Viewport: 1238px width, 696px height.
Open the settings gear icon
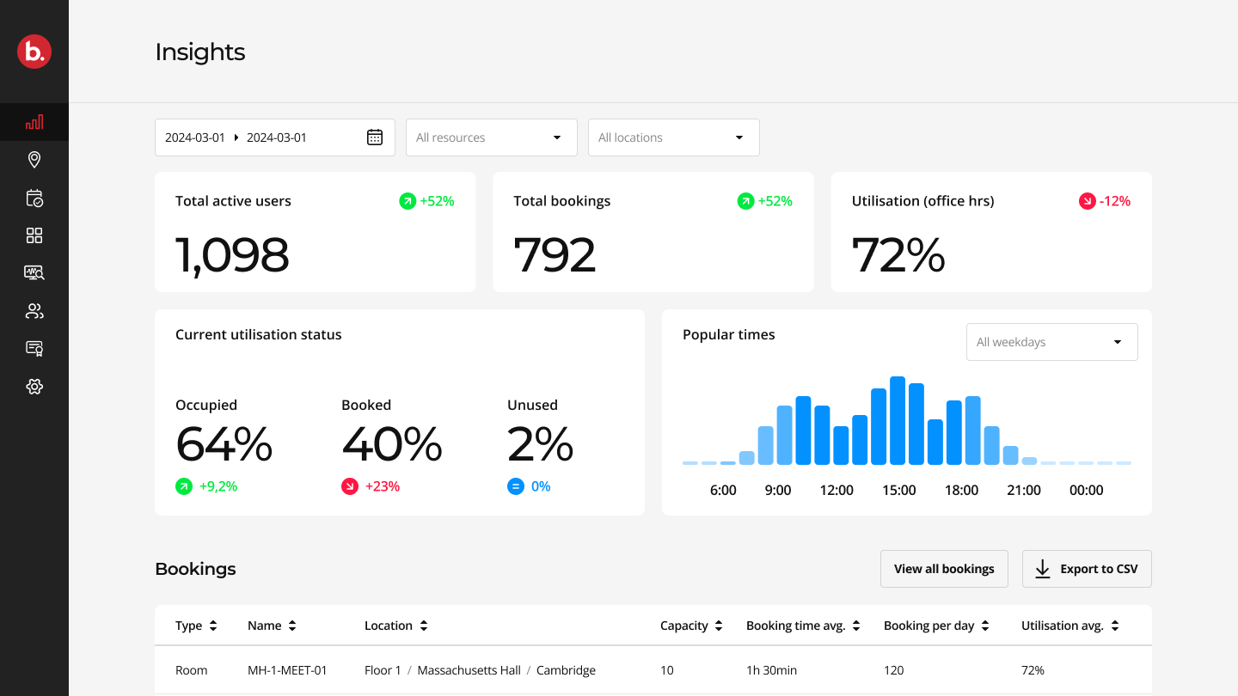click(34, 386)
